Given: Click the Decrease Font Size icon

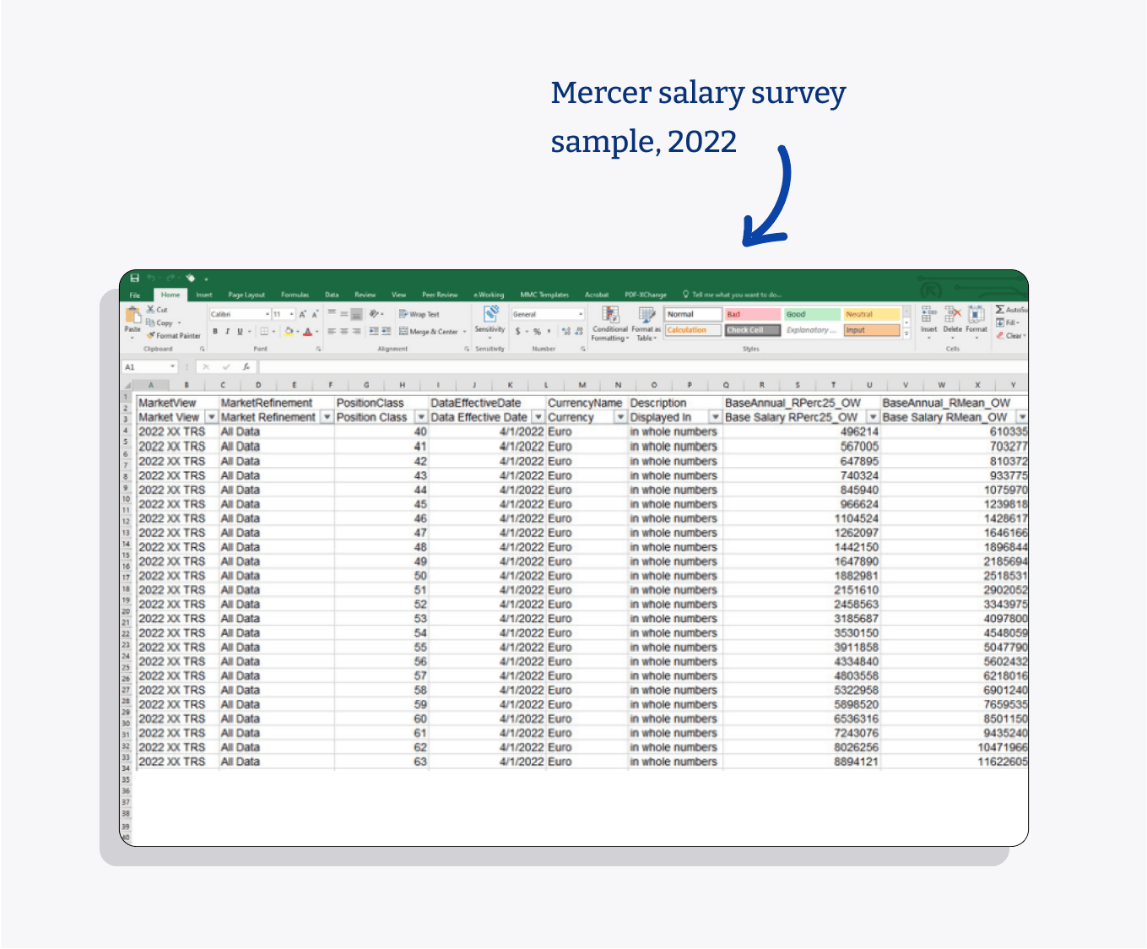Looking at the screenshot, I should point(315,314).
